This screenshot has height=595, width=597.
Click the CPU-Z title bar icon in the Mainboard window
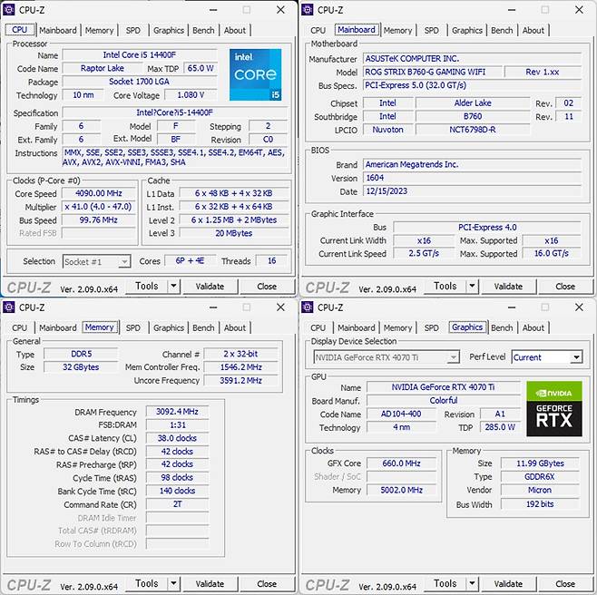coord(308,10)
